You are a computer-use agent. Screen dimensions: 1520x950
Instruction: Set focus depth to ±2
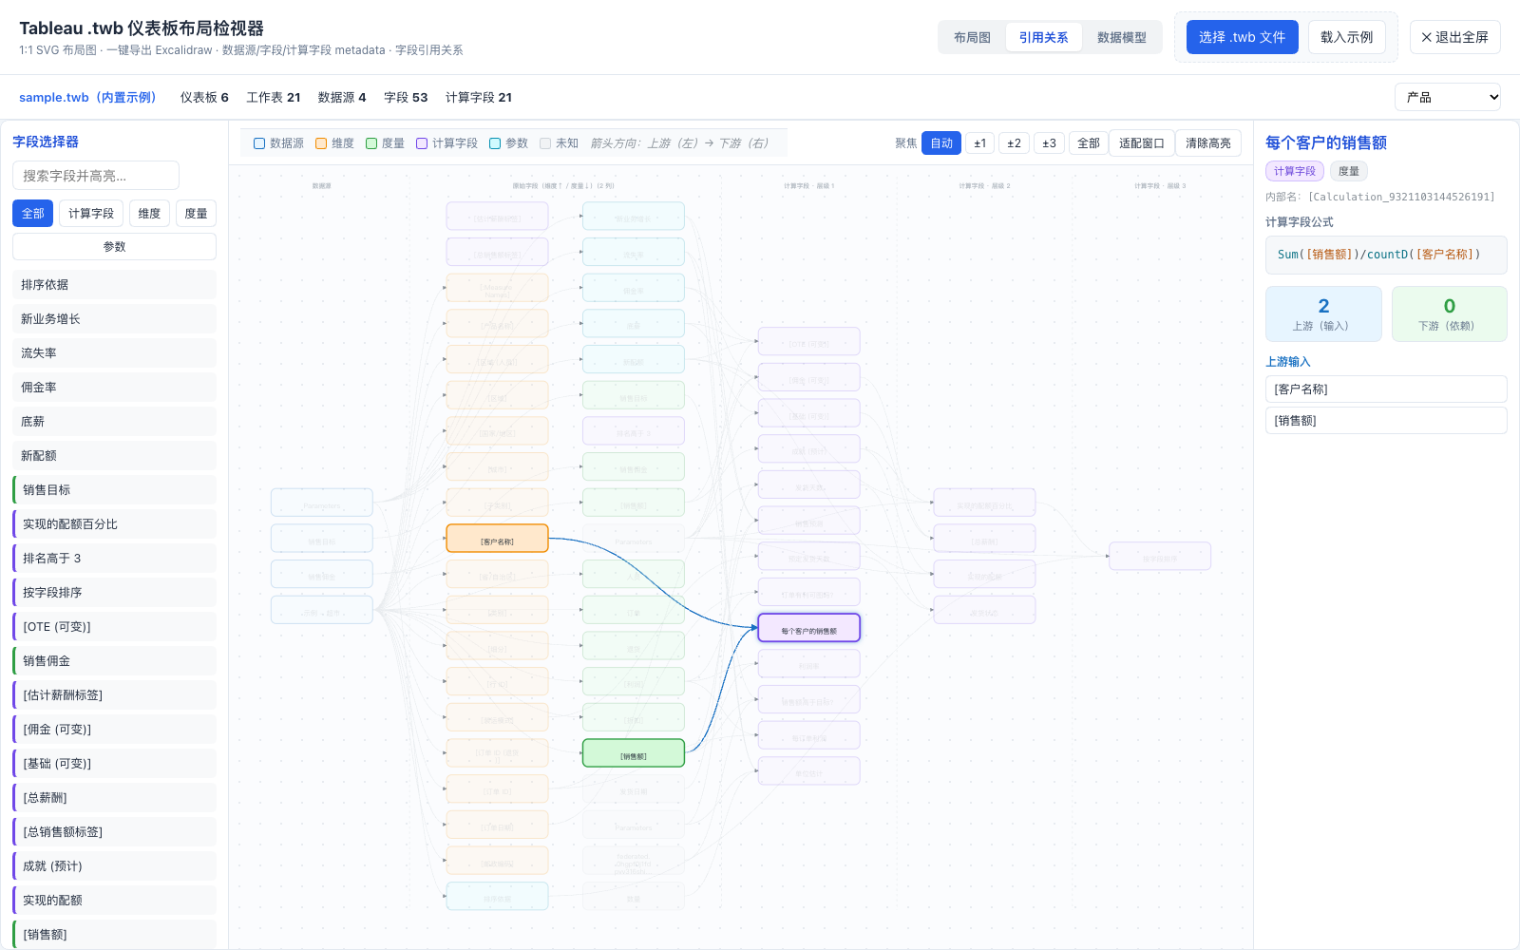click(x=1014, y=143)
